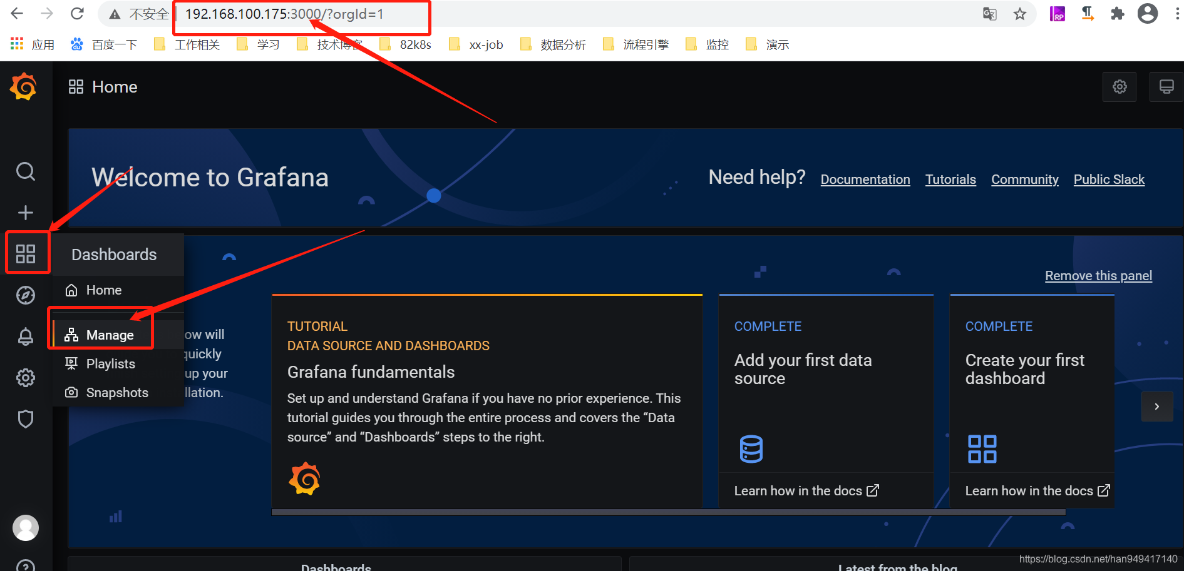
Task: Open the 82k8s bookmark folder
Action: pyautogui.click(x=406, y=44)
